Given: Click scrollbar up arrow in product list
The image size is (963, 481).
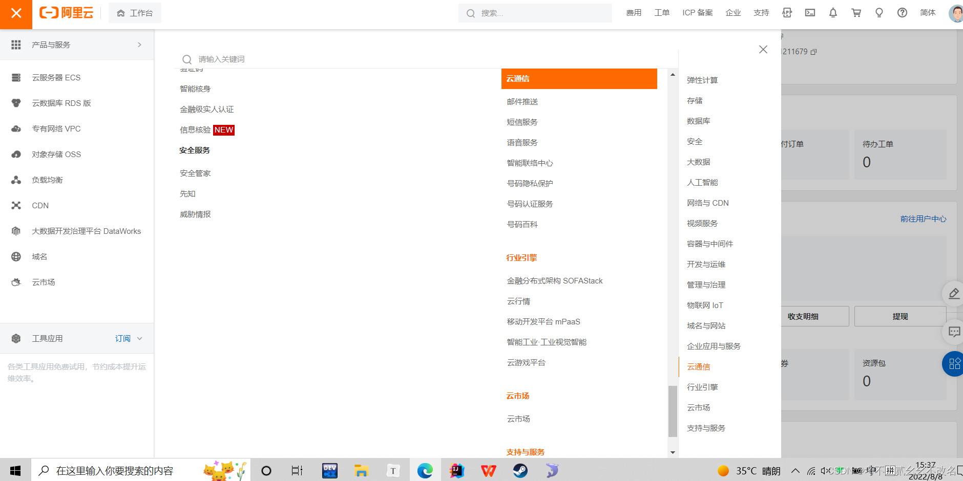Looking at the screenshot, I should pos(673,75).
